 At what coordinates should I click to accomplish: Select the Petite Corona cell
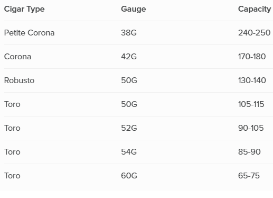click(x=29, y=33)
